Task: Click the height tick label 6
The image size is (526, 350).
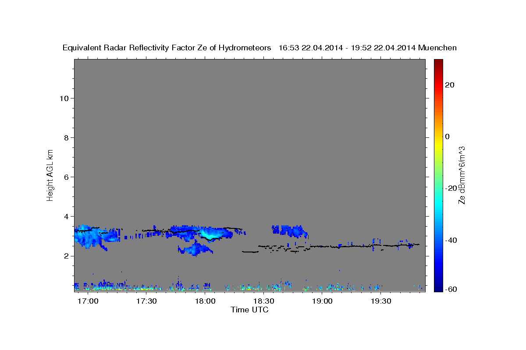Action: 66,177
